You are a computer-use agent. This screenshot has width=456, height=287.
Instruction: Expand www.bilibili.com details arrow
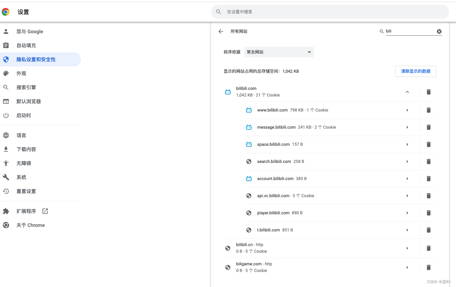point(407,110)
